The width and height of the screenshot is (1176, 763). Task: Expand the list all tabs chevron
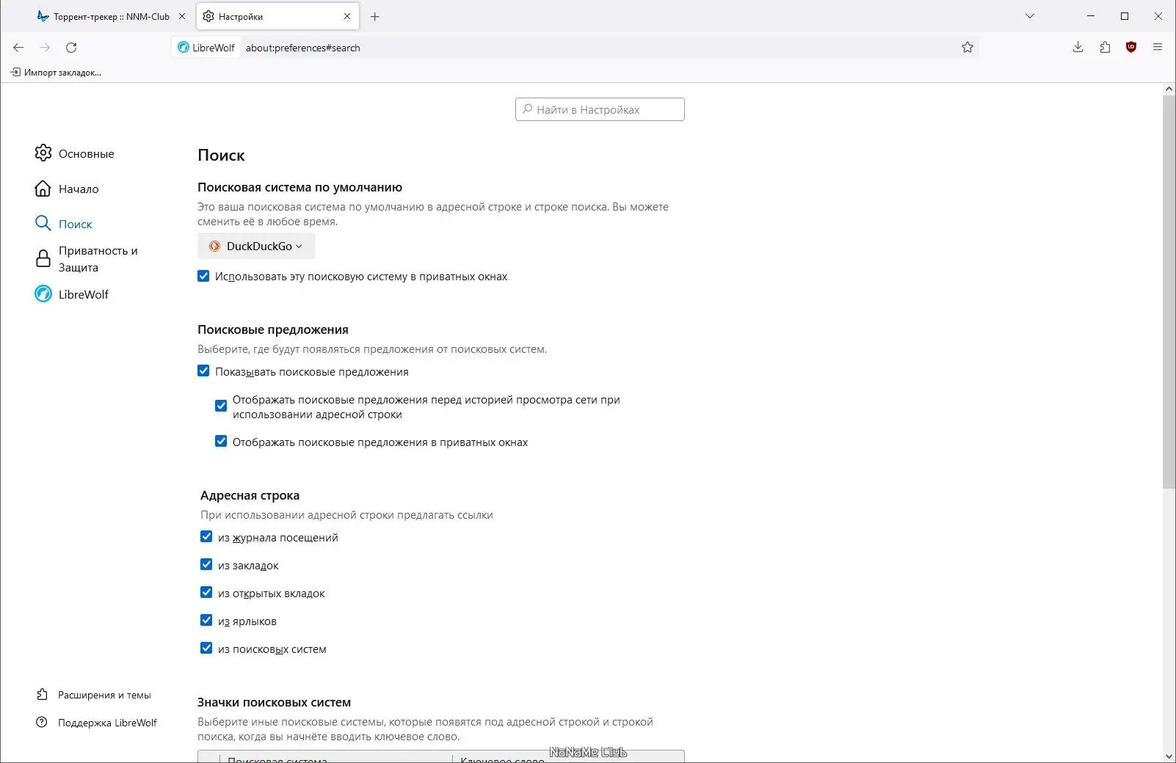(1030, 16)
